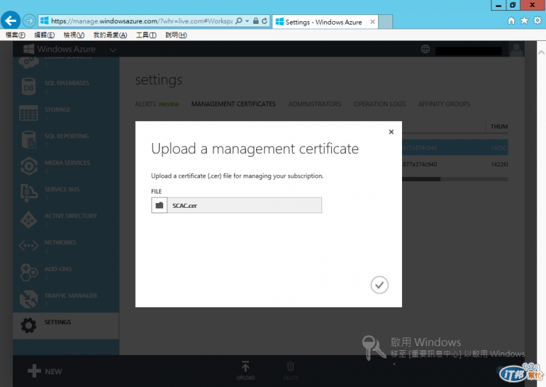Select SQL Reporting icon in sidebar
The width and height of the screenshot is (546, 387).
29,140
